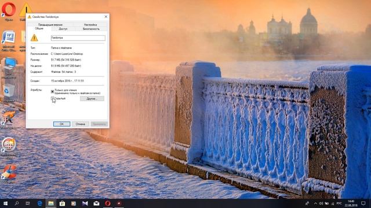
Task: Click the folder name field containing Faridonya
Action: pyautogui.click(x=78, y=38)
